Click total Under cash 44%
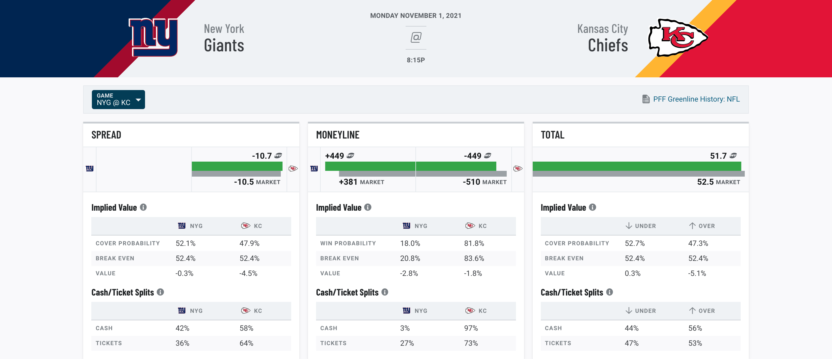The width and height of the screenshot is (832, 359). tap(632, 328)
